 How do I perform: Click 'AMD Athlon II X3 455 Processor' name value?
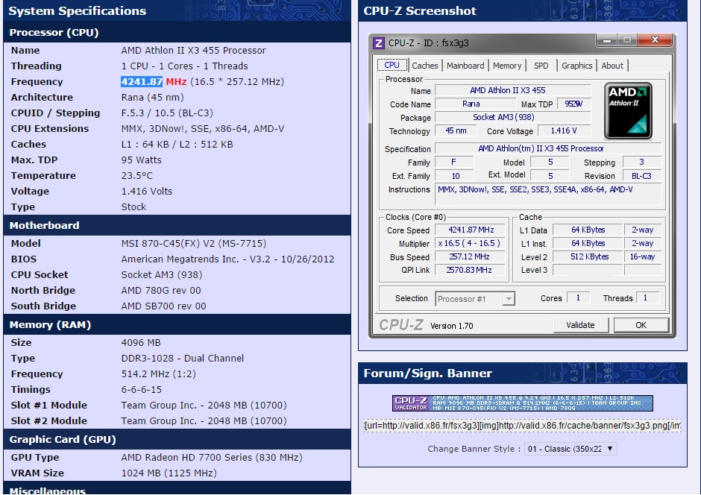coord(194,51)
